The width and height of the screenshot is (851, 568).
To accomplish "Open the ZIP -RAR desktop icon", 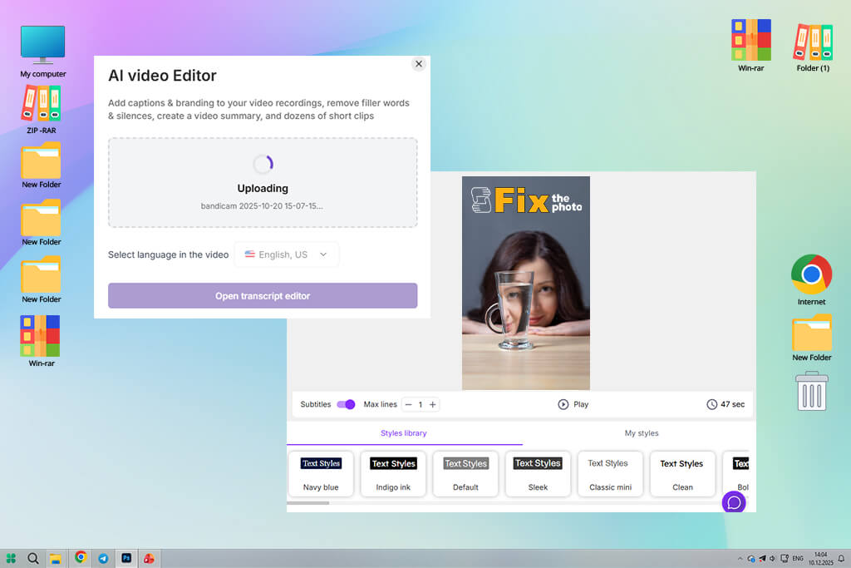I will tap(42, 109).
